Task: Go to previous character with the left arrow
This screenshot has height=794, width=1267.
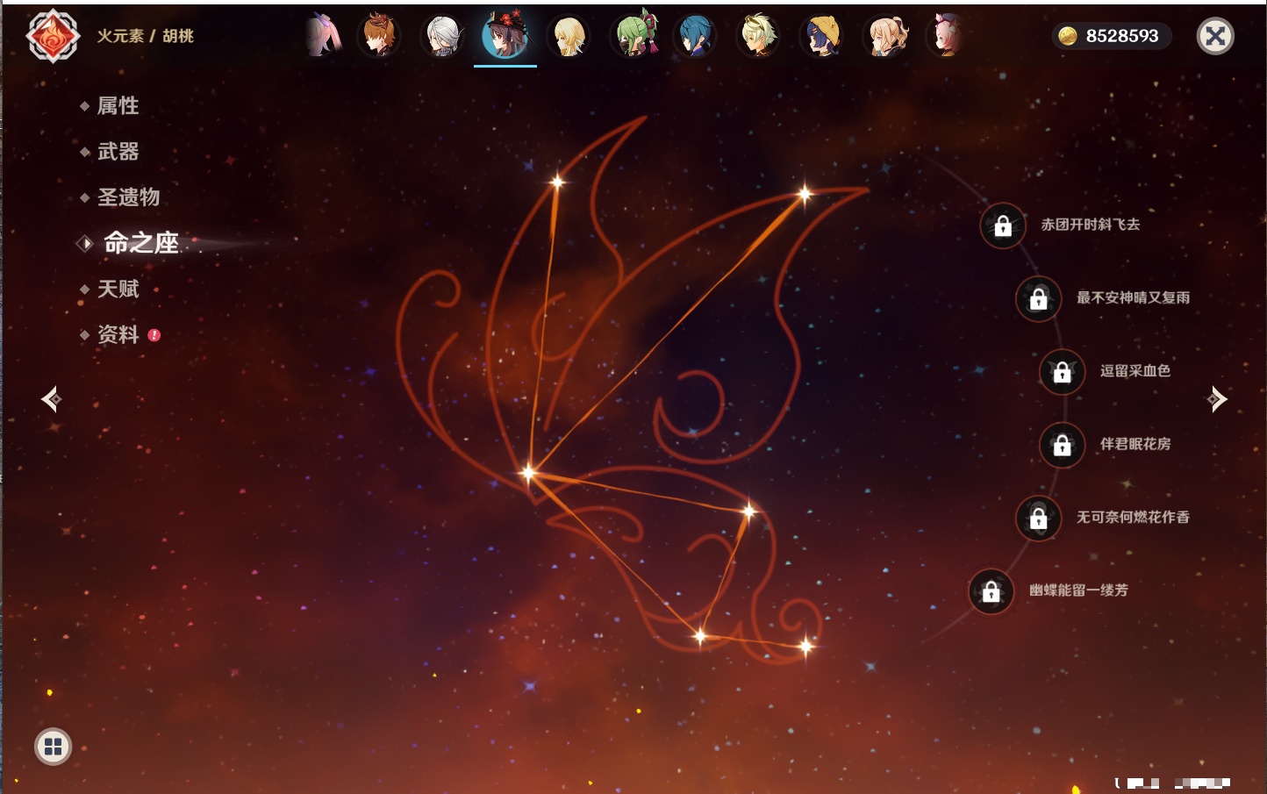Action: click(x=51, y=399)
